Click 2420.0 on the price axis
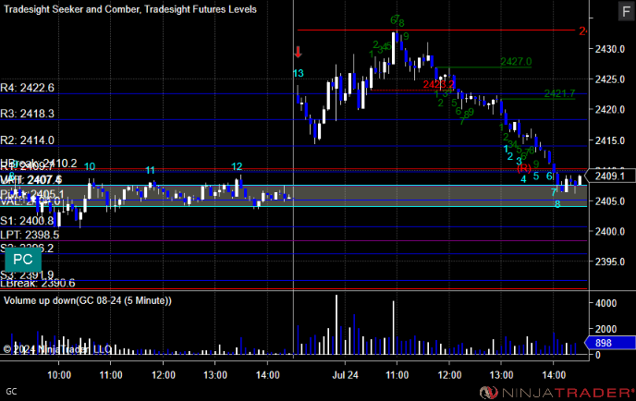Viewport: 636px width, 401px height. coord(609,110)
